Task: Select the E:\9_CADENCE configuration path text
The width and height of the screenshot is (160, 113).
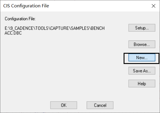Action: [x=55, y=28]
